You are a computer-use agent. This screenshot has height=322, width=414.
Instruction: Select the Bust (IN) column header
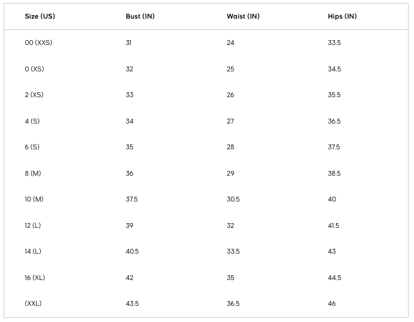[x=140, y=16]
